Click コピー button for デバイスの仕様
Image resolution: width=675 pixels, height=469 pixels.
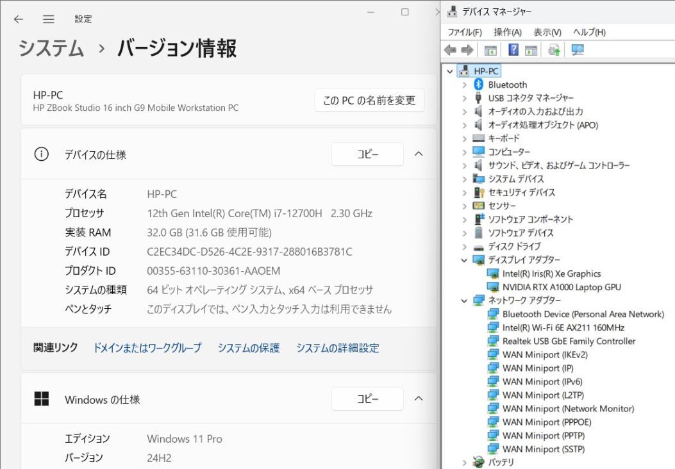(x=367, y=154)
